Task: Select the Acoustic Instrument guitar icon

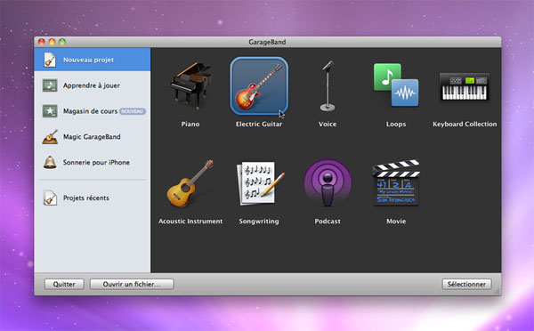Action: (190, 183)
